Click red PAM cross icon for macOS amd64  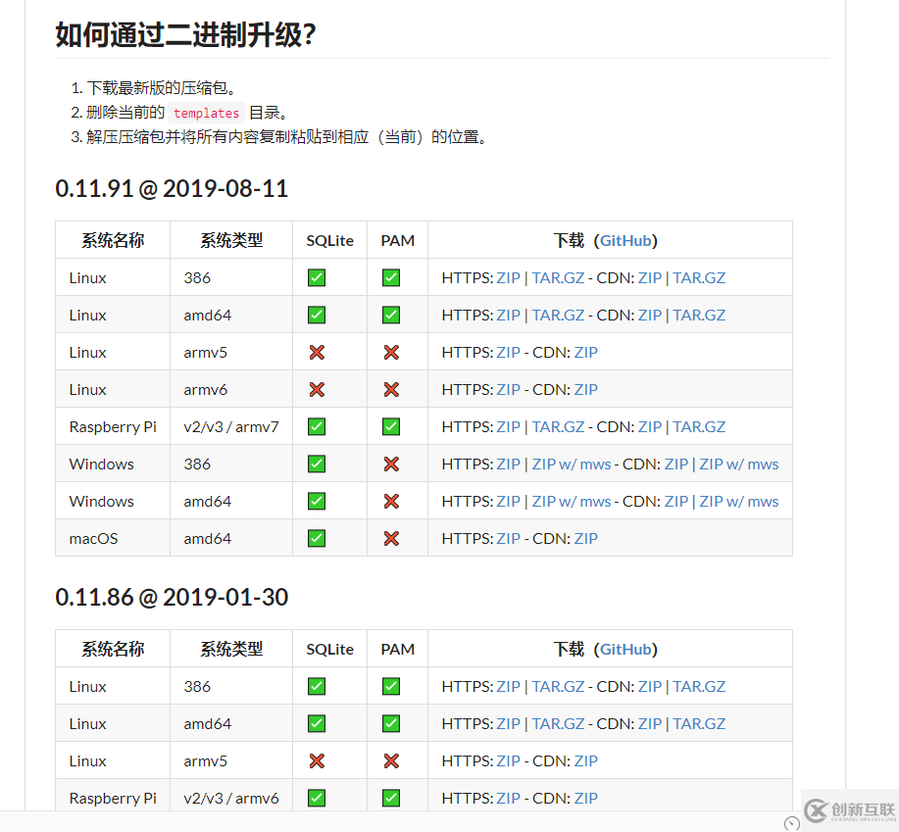(390, 538)
